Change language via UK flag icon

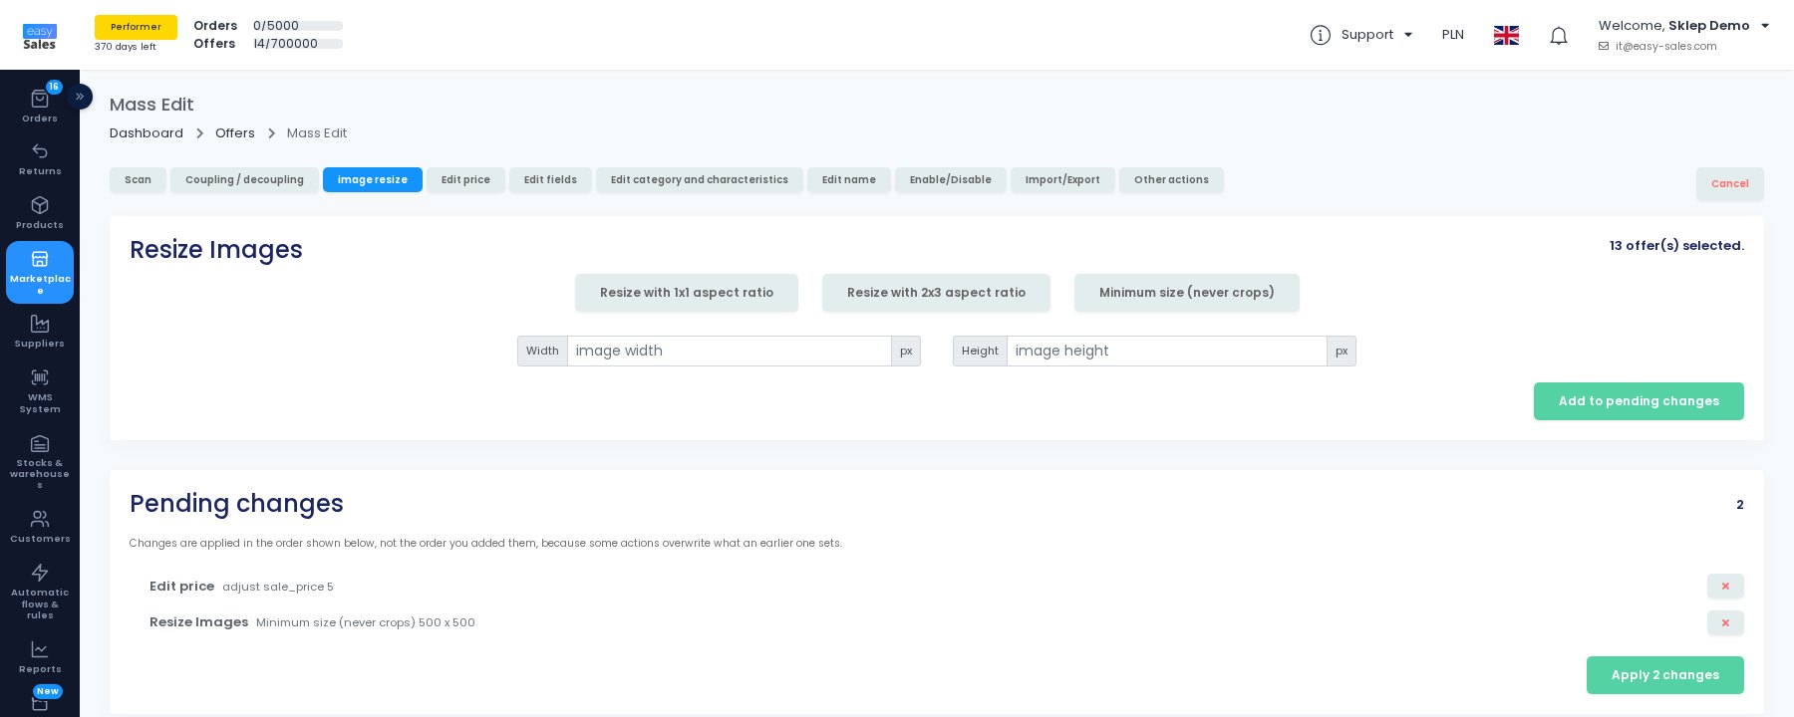[x=1506, y=35]
